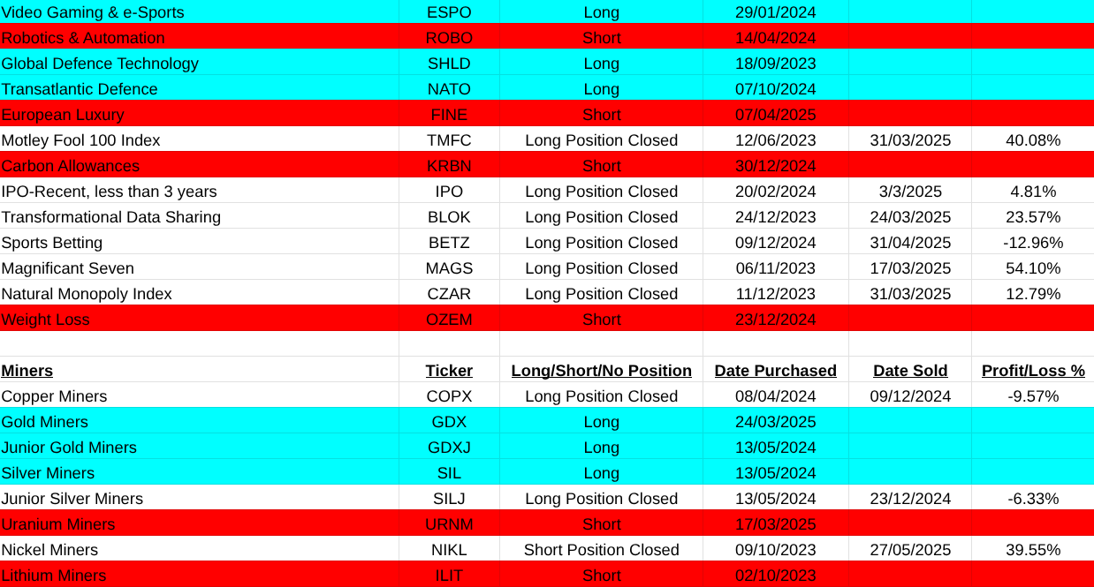
Task: Click the underlined "Miners" header
Action: click(27, 371)
